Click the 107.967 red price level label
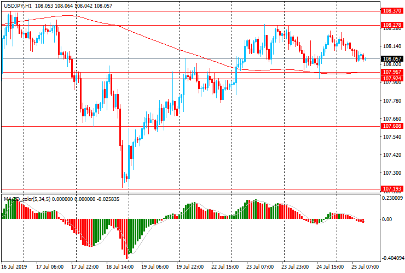 coord(392,72)
